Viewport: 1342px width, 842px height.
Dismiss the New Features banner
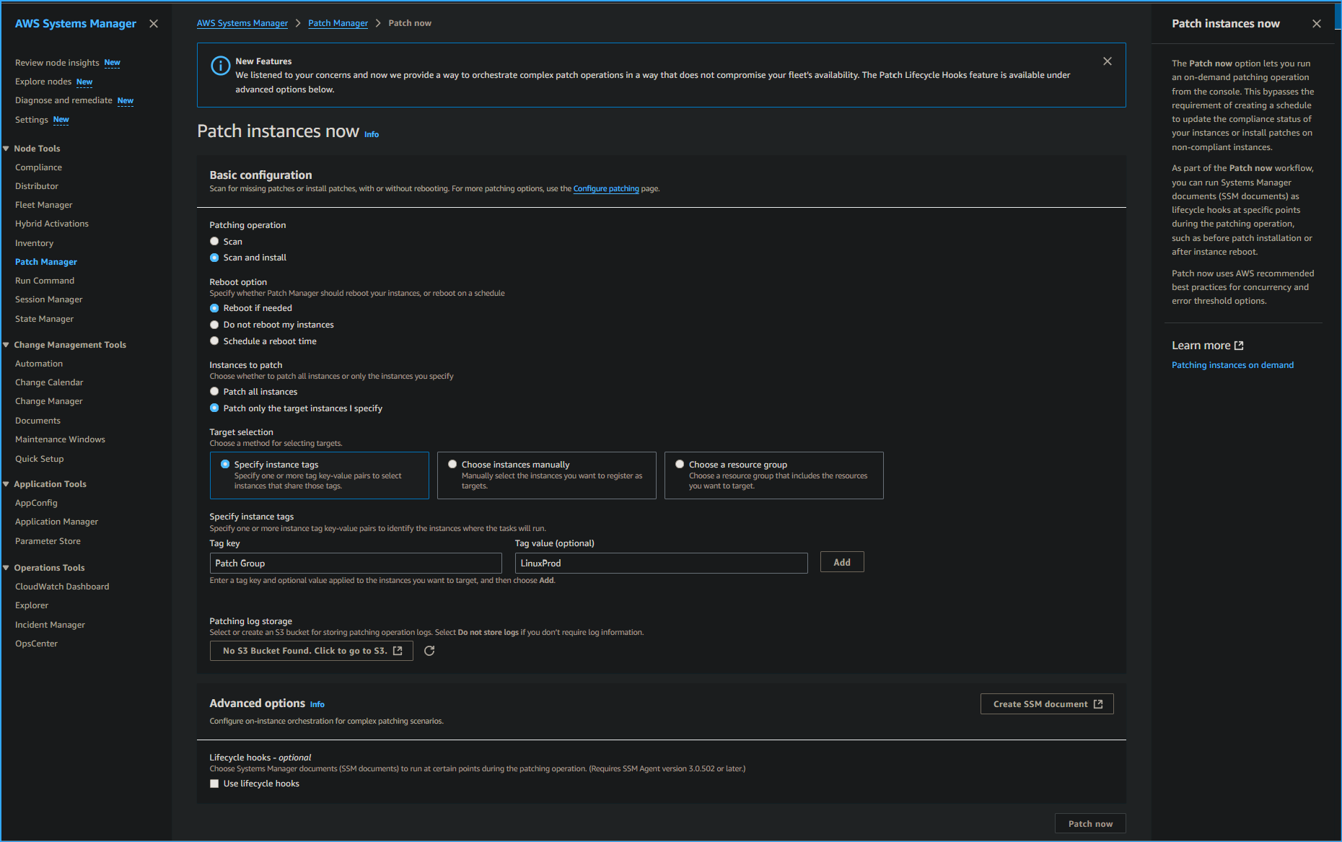click(1107, 61)
